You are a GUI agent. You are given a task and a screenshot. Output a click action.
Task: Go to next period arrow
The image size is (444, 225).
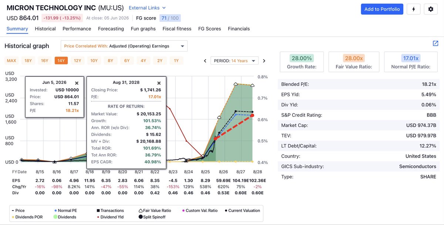pos(264,61)
